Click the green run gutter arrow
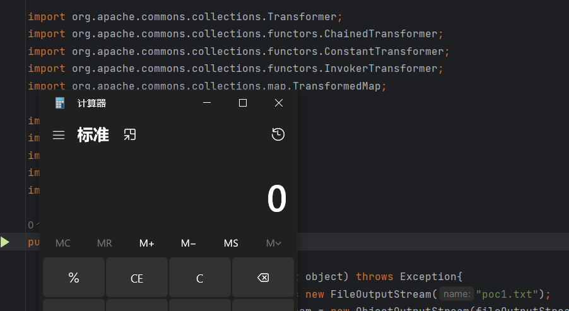This screenshot has height=311, width=569. click(x=5, y=242)
